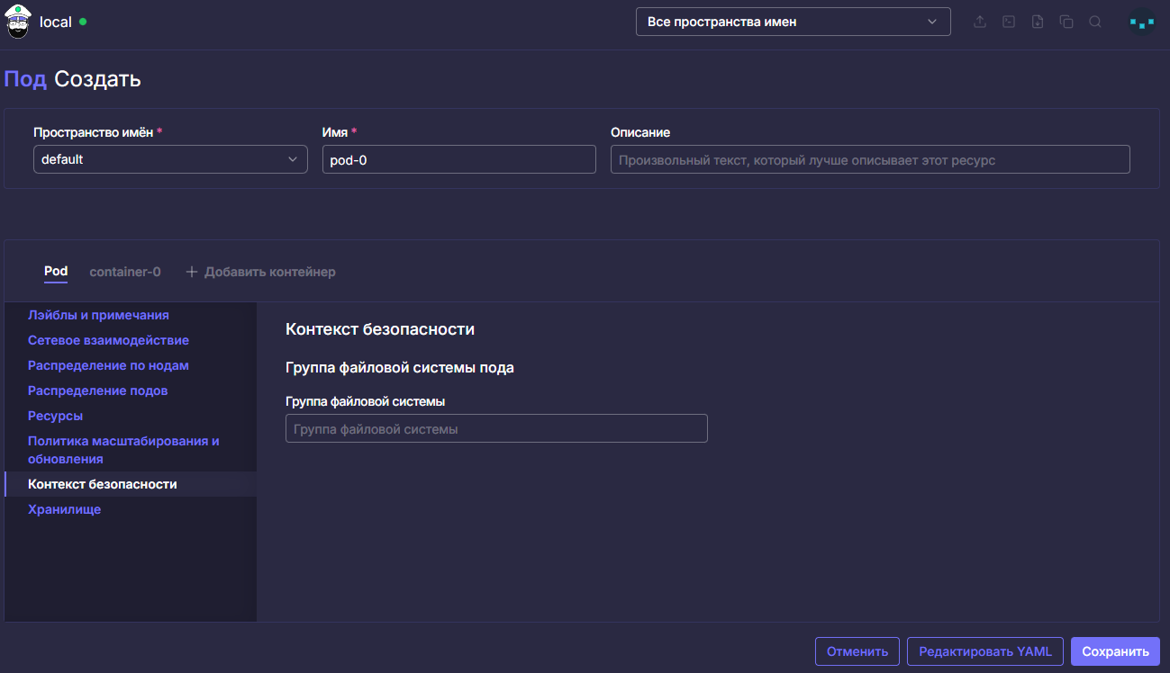Open the Сетевое взаимодействие section

coord(108,340)
